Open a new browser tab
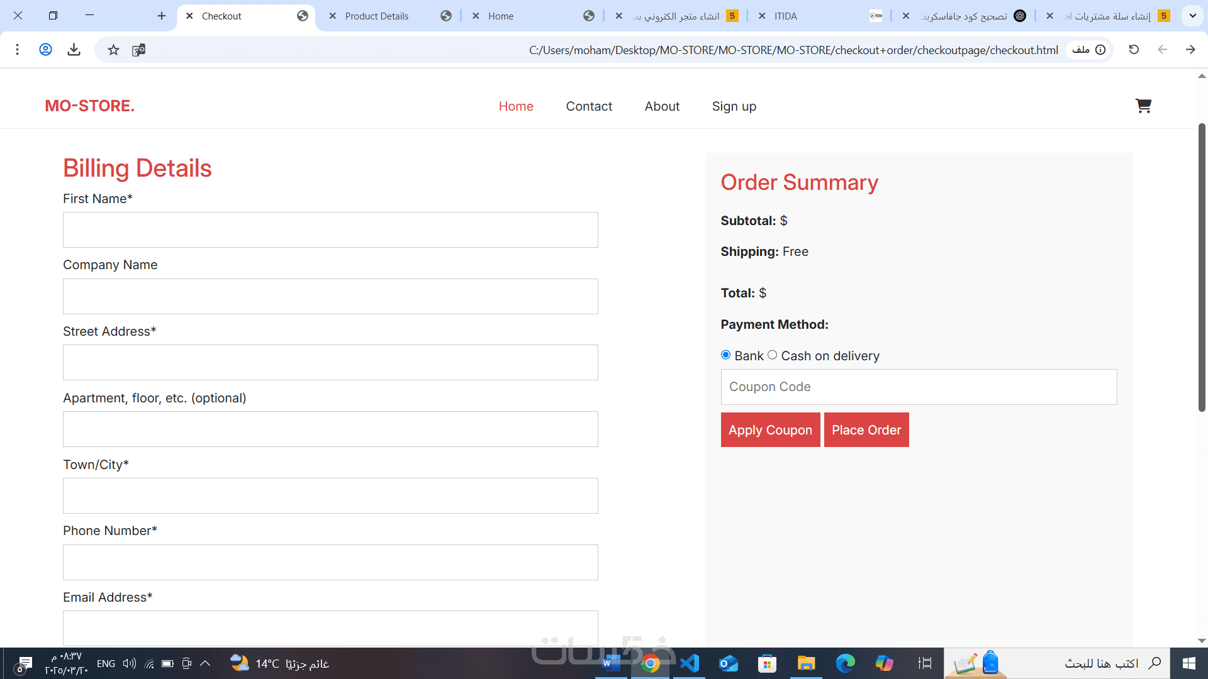Screen dimensions: 1208x679 pyautogui.click(x=162, y=16)
